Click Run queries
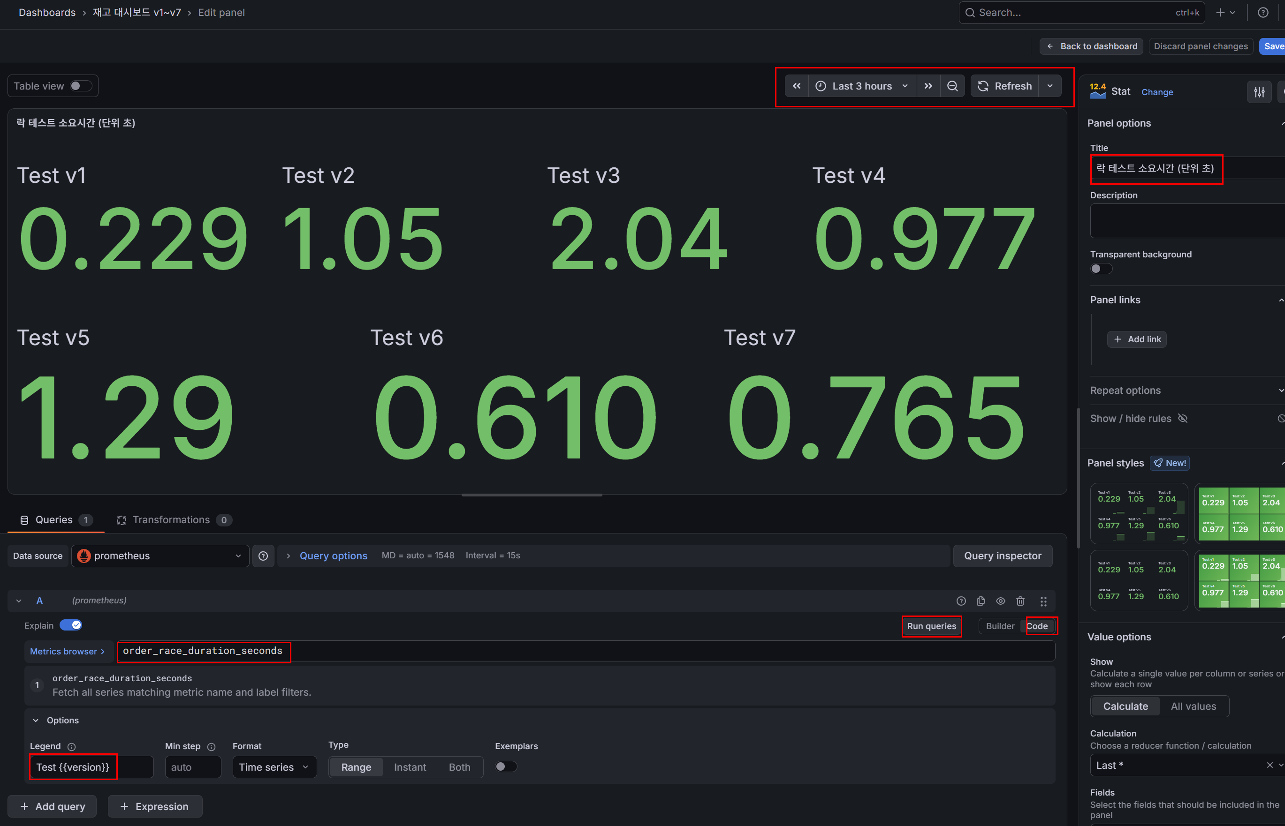This screenshot has height=826, width=1285. (931, 626)
